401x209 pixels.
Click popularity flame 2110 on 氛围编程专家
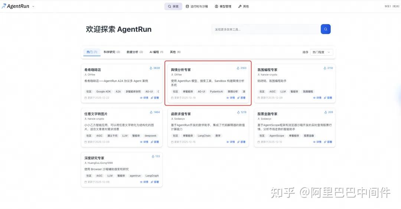point(328,68)
